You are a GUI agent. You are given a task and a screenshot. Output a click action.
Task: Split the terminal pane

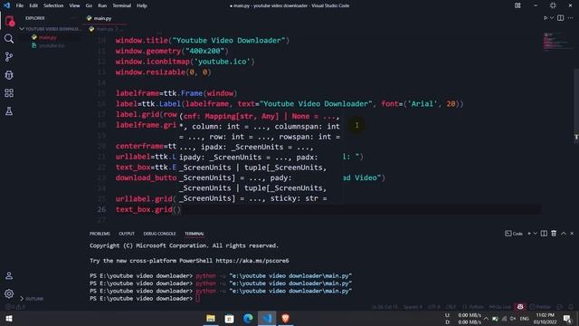544,234
